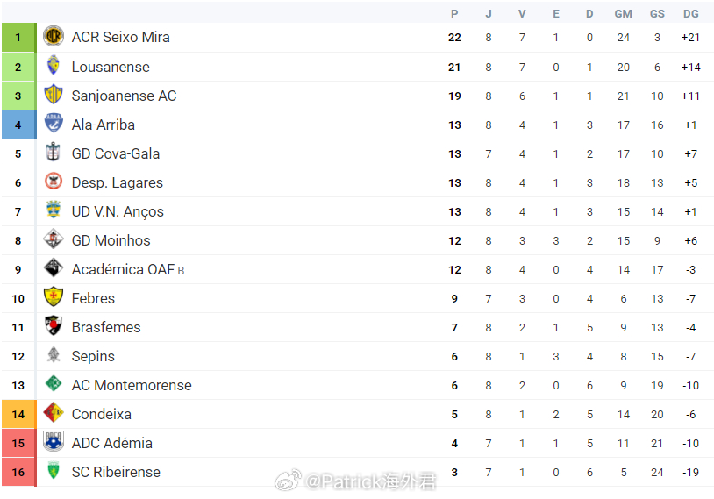The width and height of the screenshot is (714, 499).
Task: Click the ACR Seixo Mira club crest
Action: tap(54, 37)
